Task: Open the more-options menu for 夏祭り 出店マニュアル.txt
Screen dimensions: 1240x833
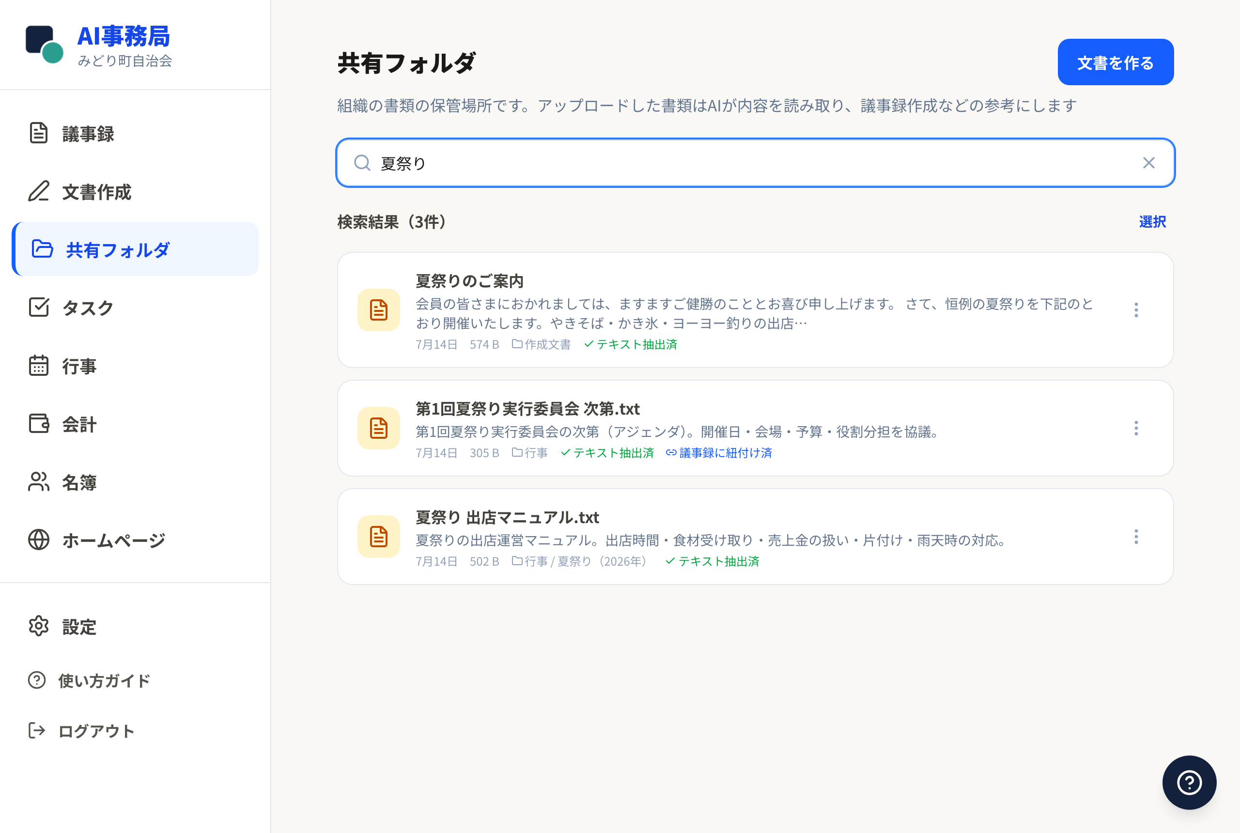Action: pyautogui.click(x=1136, y=537)
